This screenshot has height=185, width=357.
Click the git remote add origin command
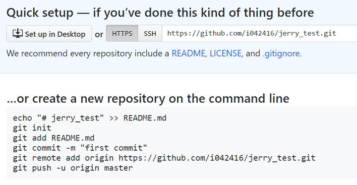(x=164, y=158)
